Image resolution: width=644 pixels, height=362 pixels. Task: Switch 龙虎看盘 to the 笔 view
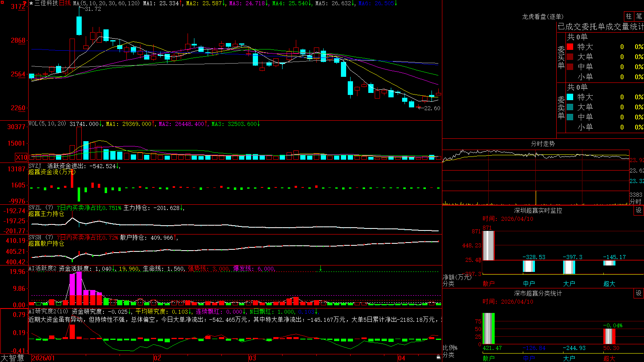639,16
